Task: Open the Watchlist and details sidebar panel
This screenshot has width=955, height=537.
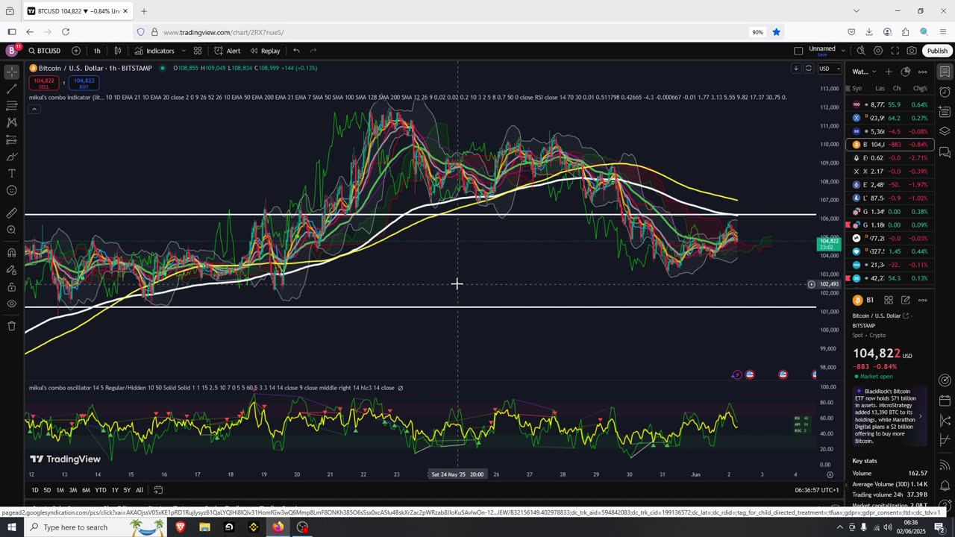Action: coord(945,72)
